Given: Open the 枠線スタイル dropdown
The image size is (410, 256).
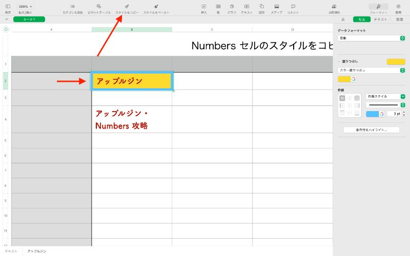Looking at the screenshot, I should point(385,96).
